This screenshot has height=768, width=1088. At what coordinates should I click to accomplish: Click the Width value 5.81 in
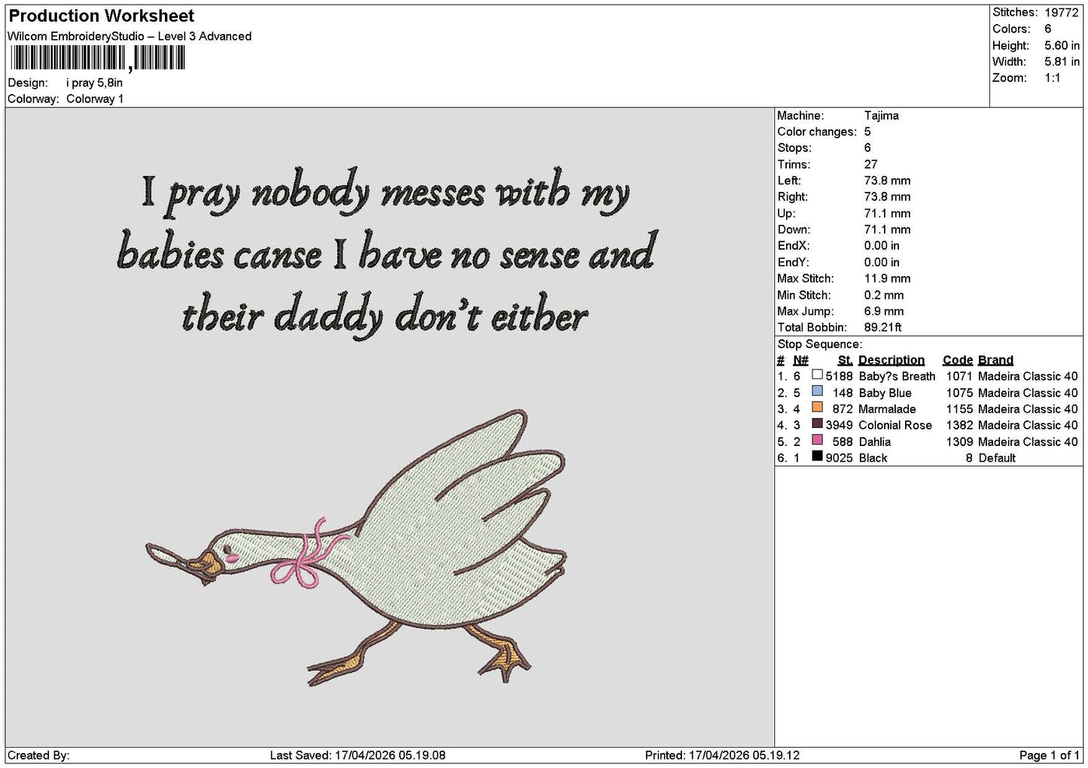tap(1062, 62)
